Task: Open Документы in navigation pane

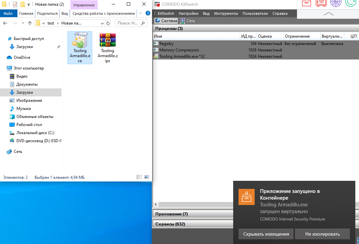Action: pyautogui.click(x=27, y=84)
